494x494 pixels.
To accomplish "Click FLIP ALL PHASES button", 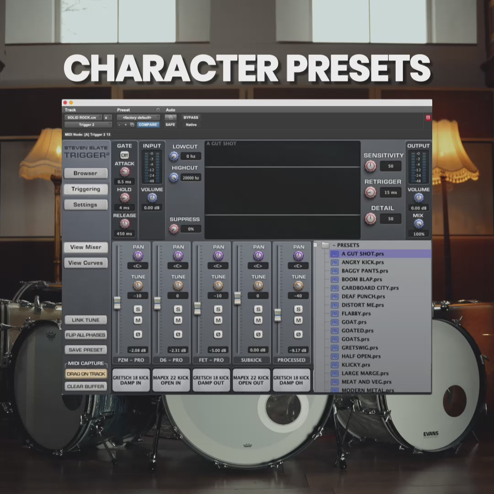I will point(86,335).
